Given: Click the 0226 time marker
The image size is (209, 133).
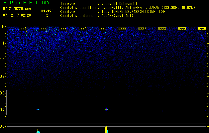Looking at the screenshot, I should tap(122, 29).
